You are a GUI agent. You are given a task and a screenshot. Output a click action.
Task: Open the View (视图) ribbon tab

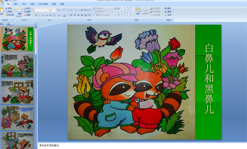62,4
